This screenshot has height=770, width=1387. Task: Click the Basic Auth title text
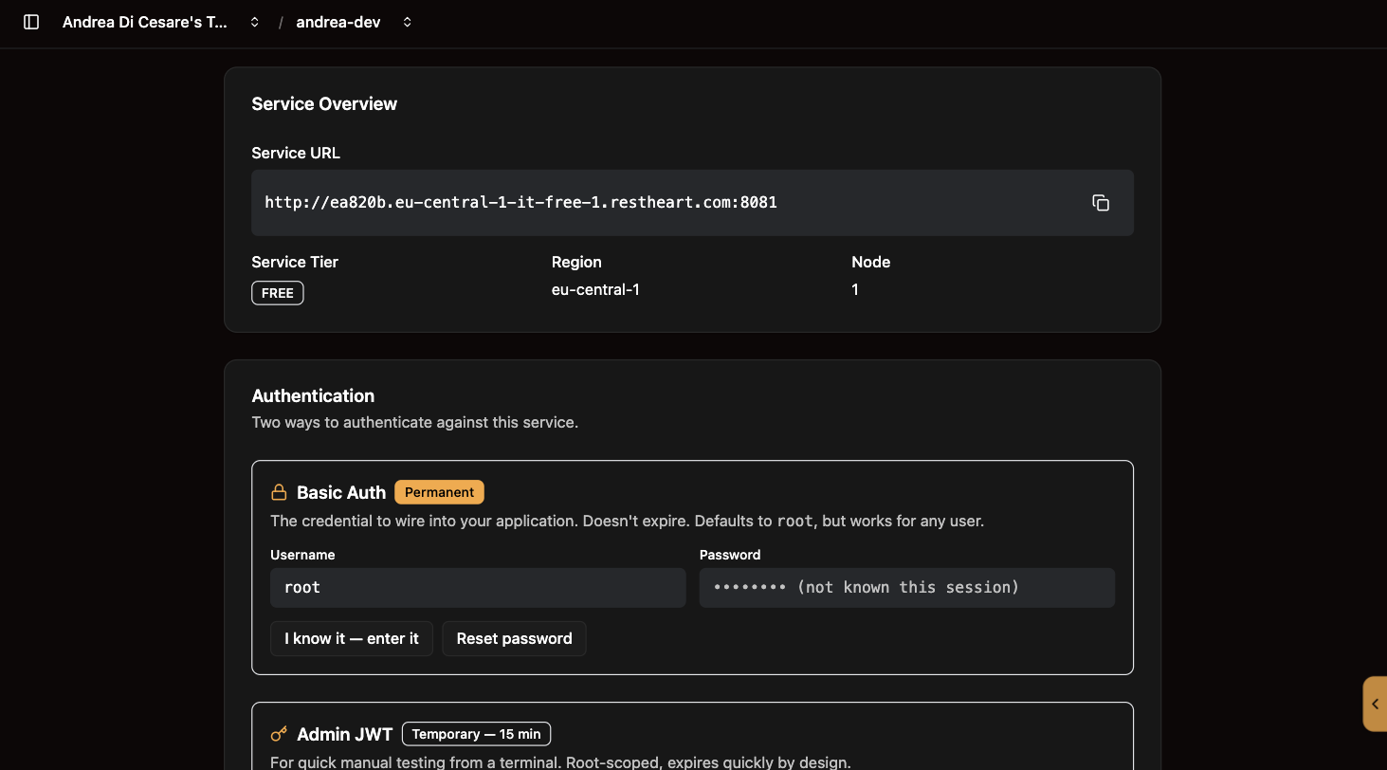(x=341, y=492)
